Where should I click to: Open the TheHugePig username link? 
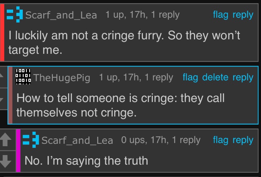[x=62, y=78]
